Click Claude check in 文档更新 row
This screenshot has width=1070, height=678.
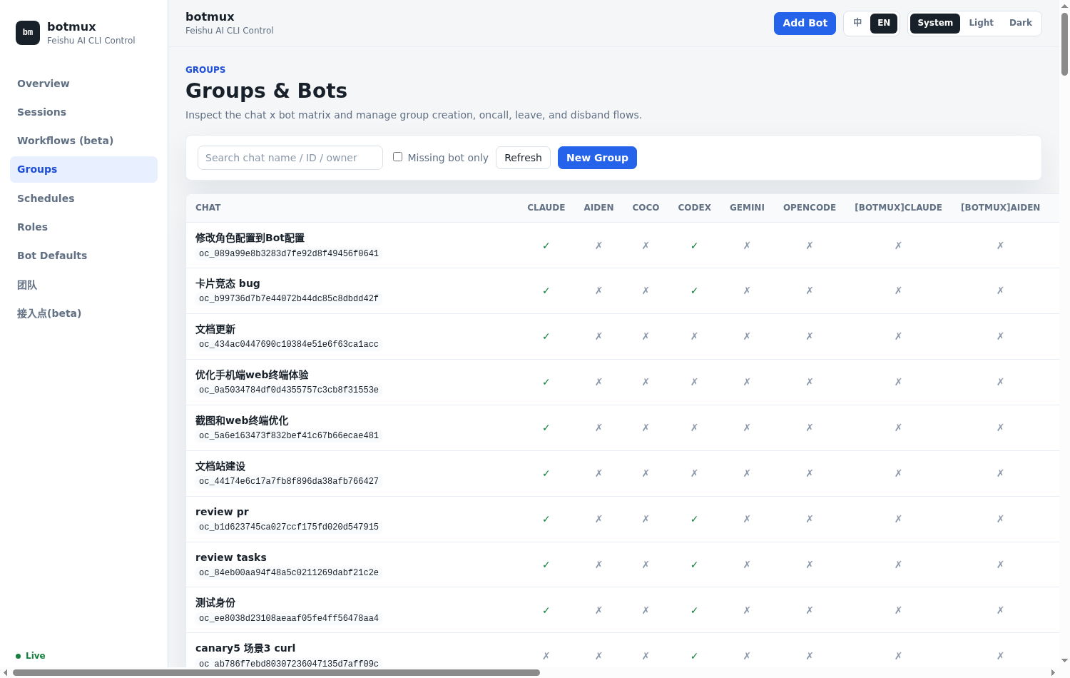546,336
